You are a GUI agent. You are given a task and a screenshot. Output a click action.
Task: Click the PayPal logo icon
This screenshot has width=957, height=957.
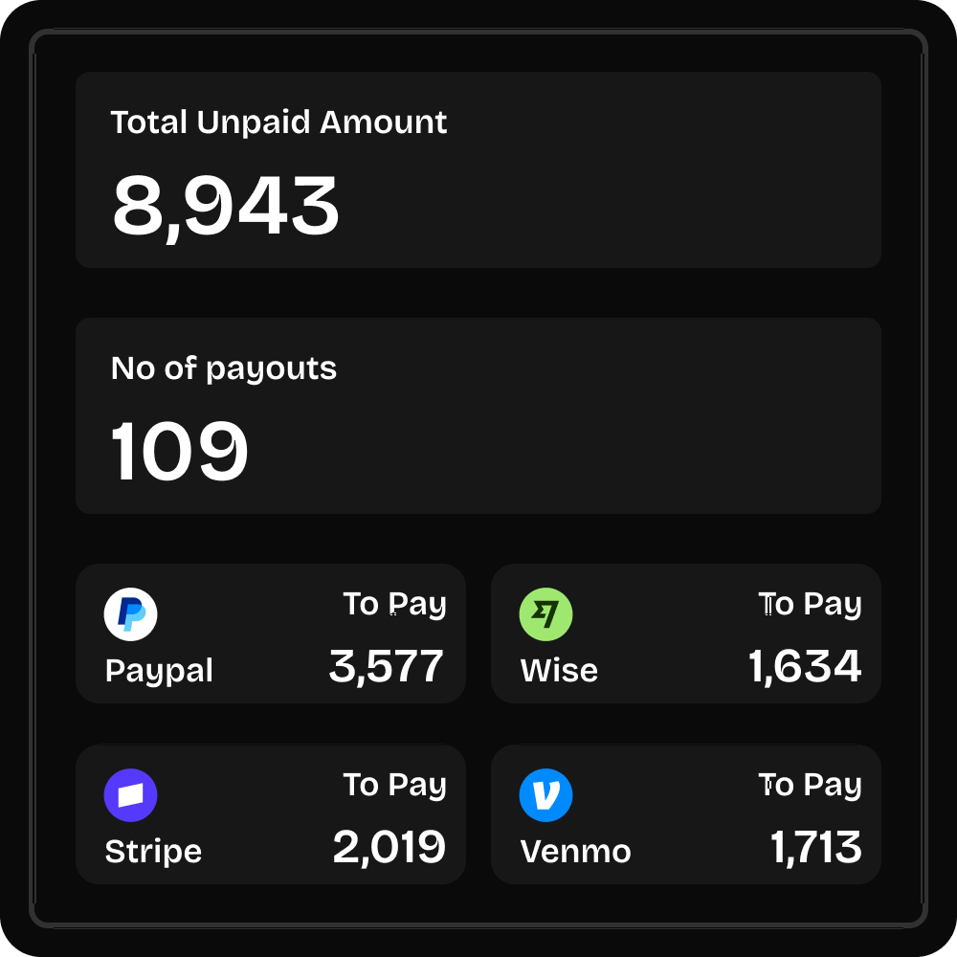[130, 614]
